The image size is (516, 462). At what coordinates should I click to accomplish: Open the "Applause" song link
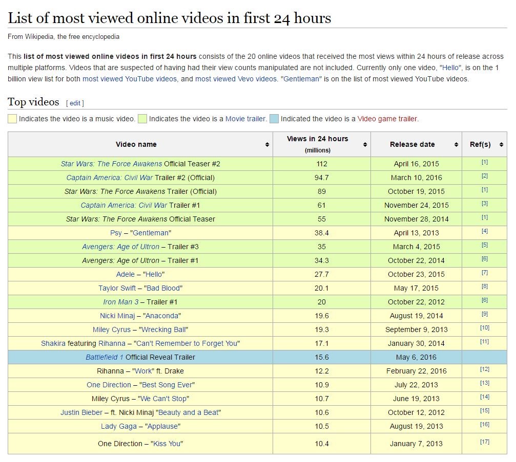[162, 426]
